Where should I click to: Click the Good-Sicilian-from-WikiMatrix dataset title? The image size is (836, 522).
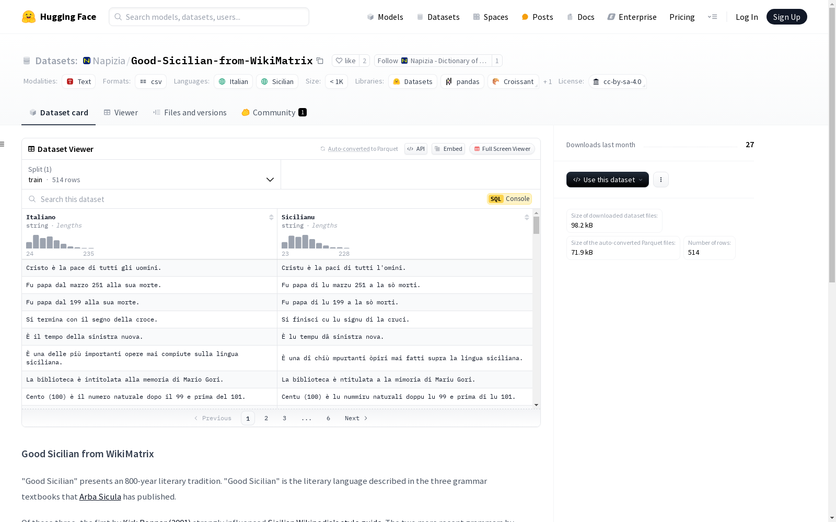pos(222,61)
